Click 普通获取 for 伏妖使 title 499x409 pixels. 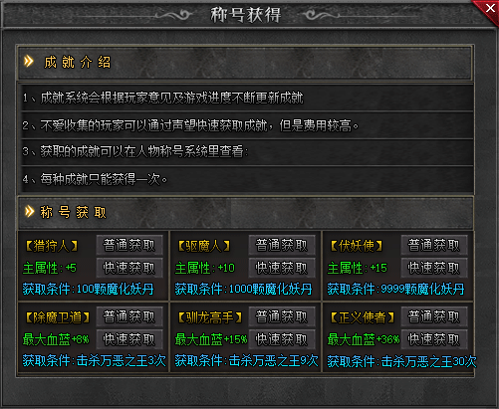(434, 246)
